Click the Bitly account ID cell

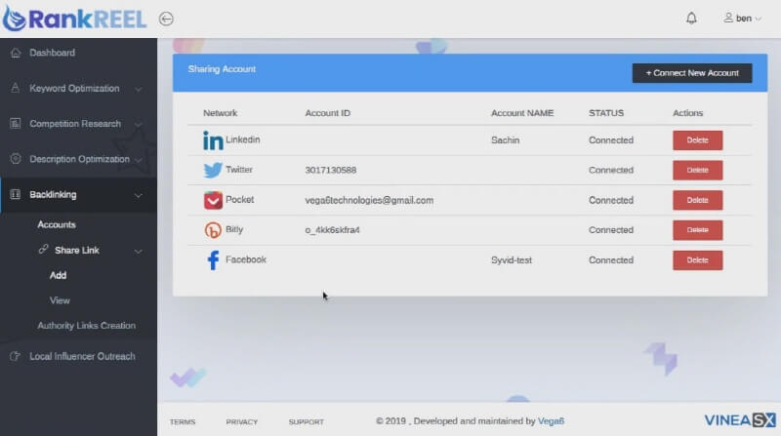pyautogui.click(x=332, y=230)
